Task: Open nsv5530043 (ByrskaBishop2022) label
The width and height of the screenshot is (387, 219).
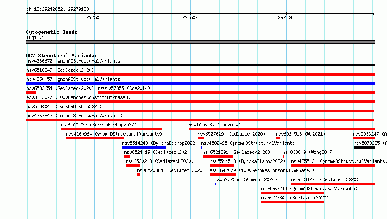Action: (x=64, y=106)
